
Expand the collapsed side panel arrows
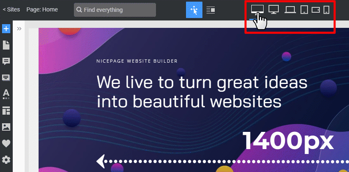point(19,29)
